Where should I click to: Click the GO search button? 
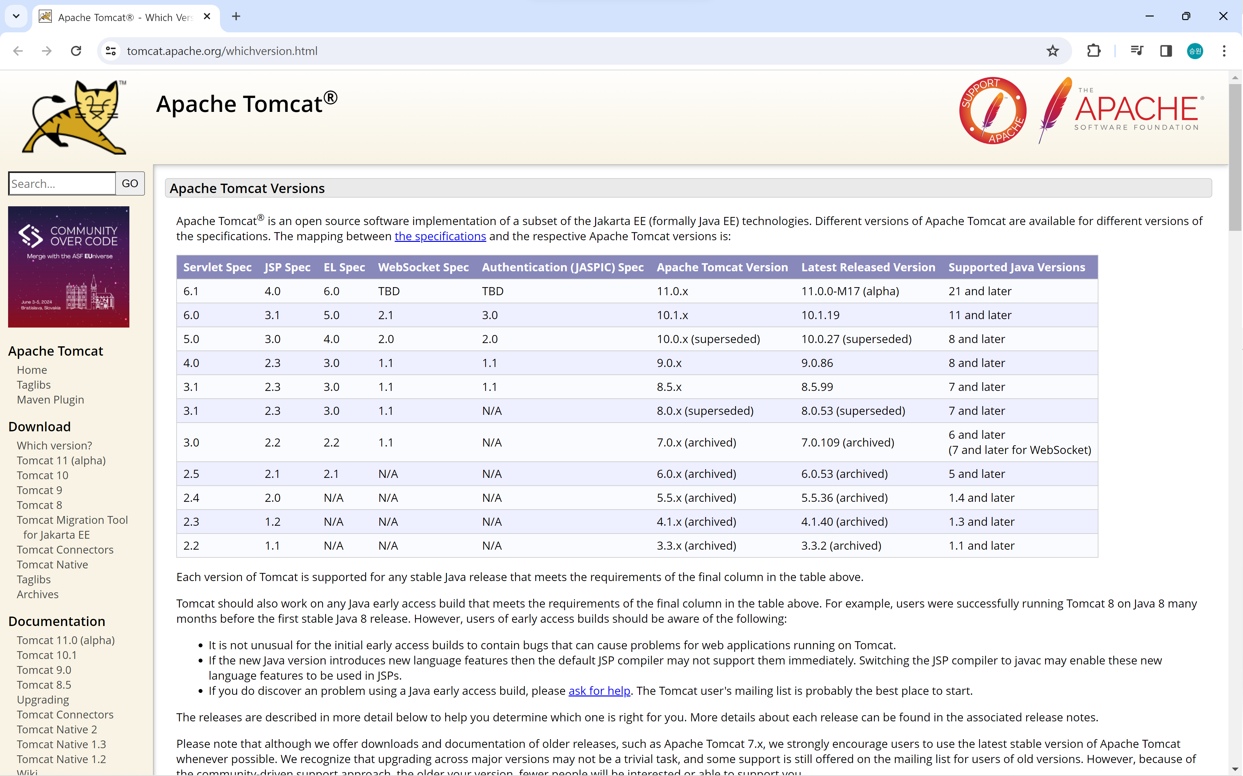[130, 183]
